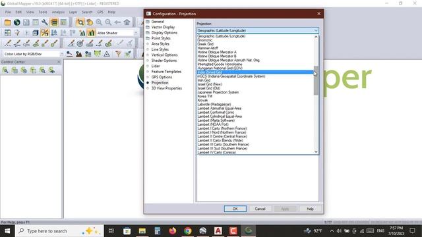The width and height of the screenshot is (422, 237).
Task: Click Help button in Configuration dialog
Action: click(x=310, y=209)
